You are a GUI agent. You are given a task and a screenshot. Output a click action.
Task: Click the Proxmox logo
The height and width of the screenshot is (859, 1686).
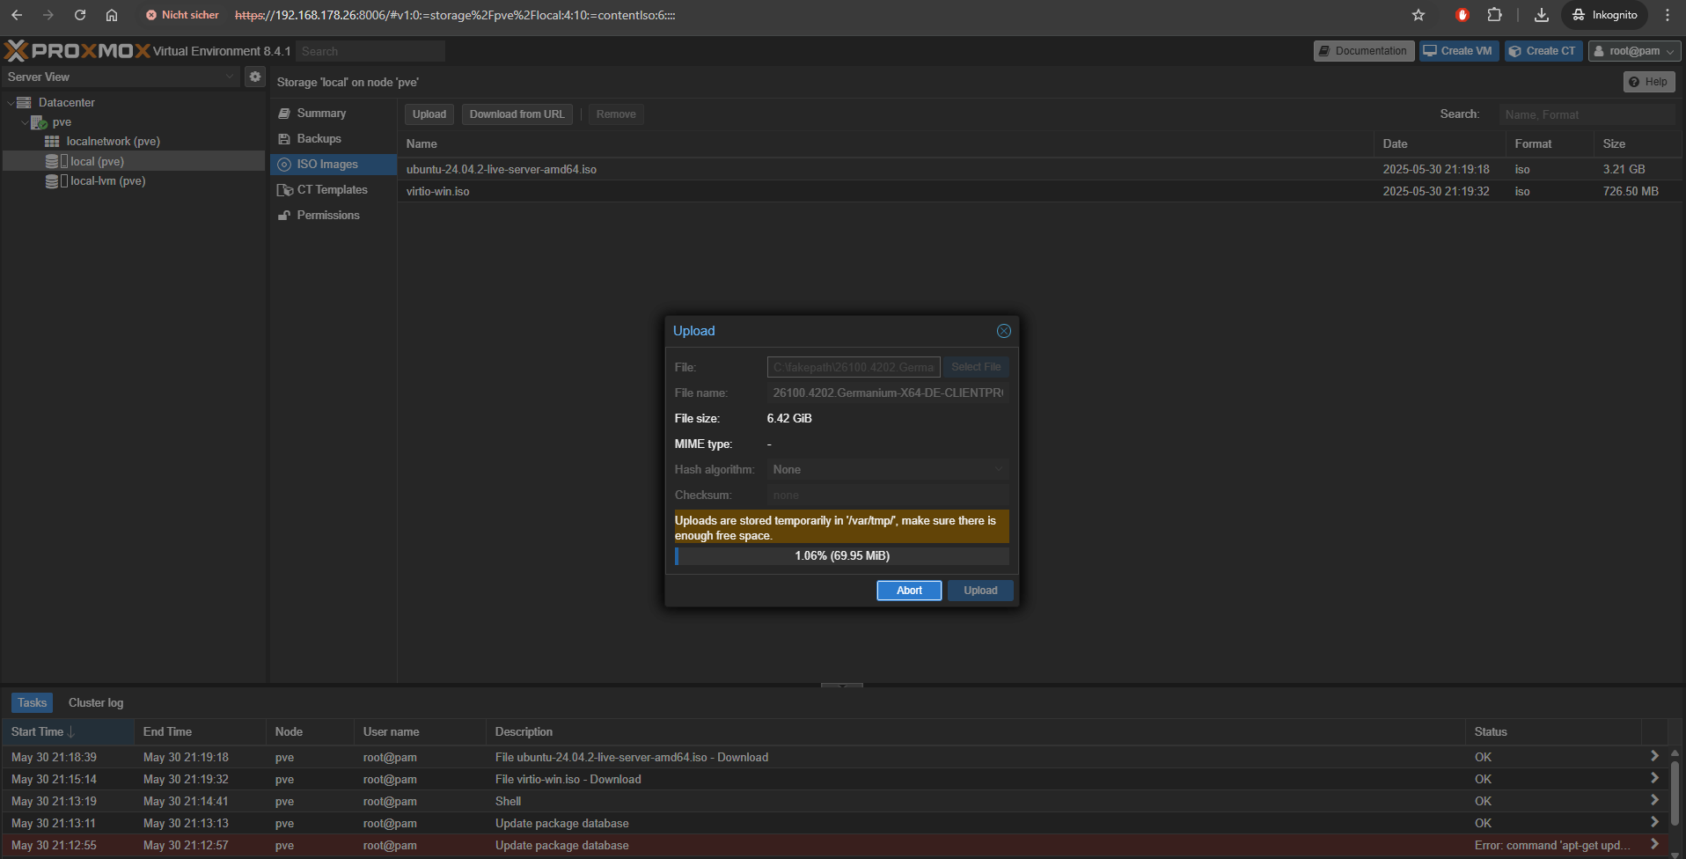(x=77, y=51)
